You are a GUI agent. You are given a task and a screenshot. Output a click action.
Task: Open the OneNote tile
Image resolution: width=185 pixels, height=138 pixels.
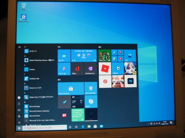[x=90, y=69]
